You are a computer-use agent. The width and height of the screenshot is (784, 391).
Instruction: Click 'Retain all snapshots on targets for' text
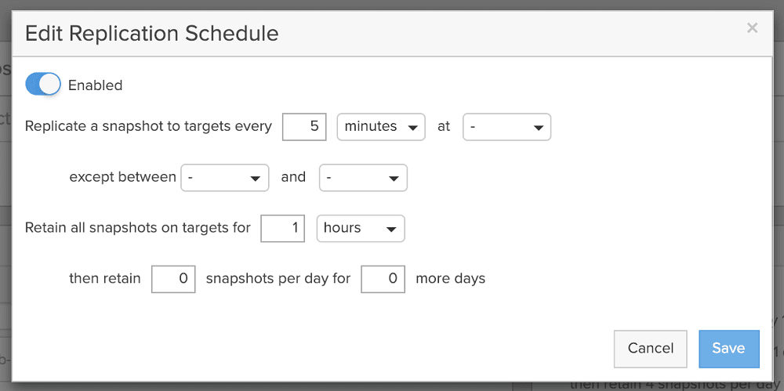pyautogui.click(x=137, y=228)
